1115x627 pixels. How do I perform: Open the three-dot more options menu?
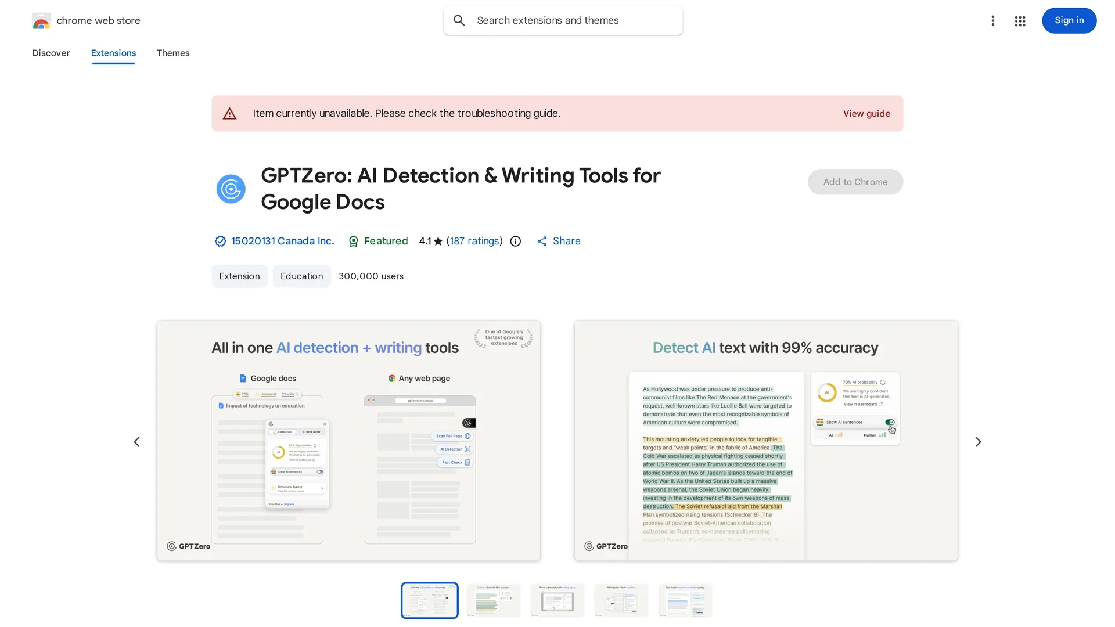point(993,21)
